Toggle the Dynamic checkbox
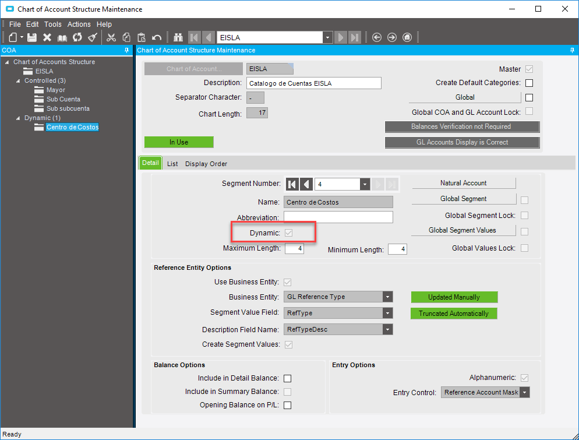579x440 pixels. [288, 233]
